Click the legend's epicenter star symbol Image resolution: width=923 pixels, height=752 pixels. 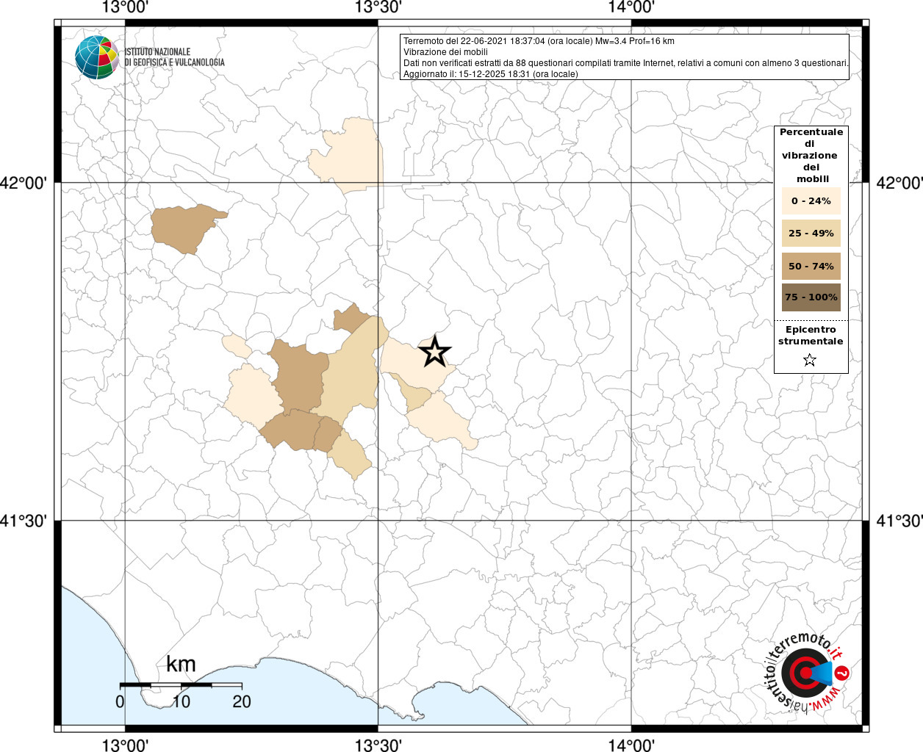[x=810, y=360]
